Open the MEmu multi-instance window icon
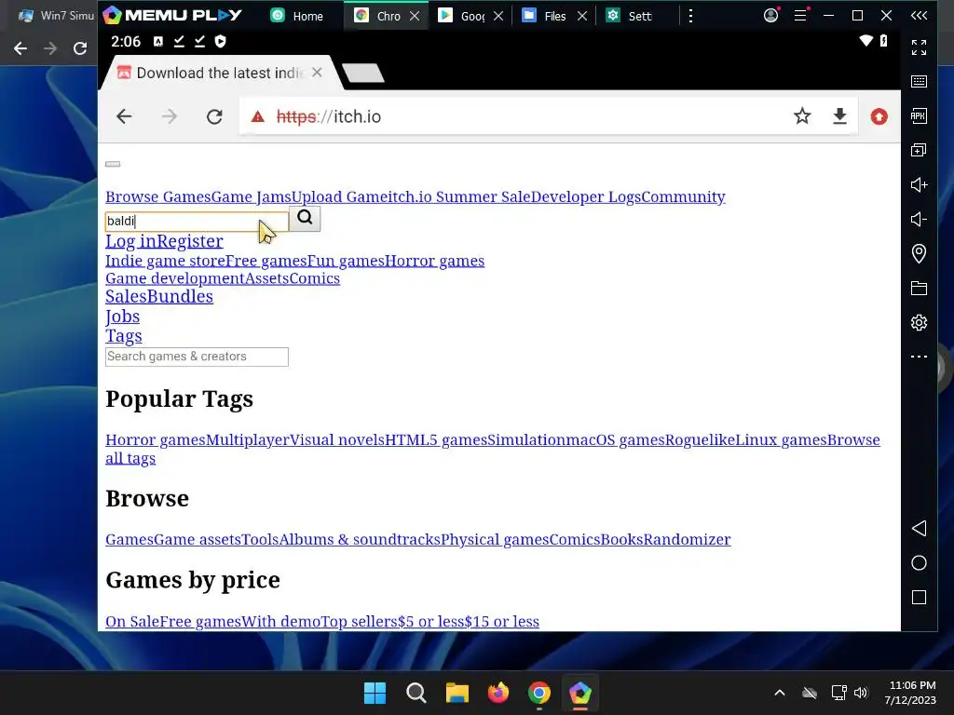The width and height of the screenshot is (954, 715). pos(919,150)
